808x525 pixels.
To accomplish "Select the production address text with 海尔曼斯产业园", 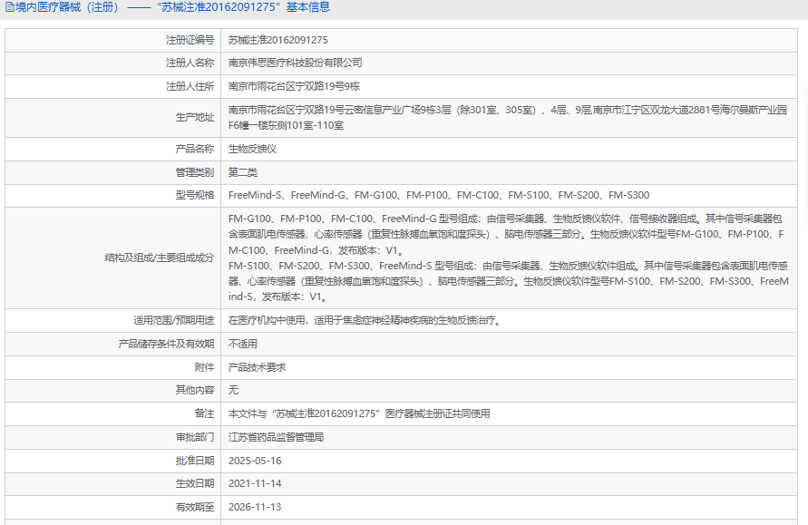I will tap(508, 118).
